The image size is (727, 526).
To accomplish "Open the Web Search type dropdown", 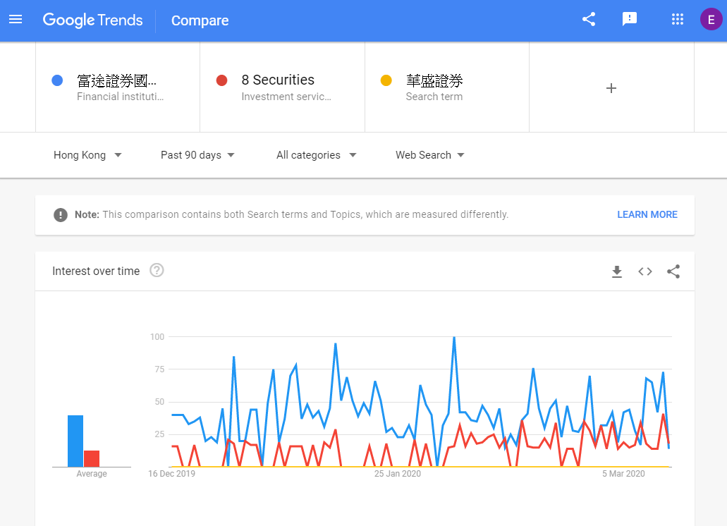I will 430,155.
